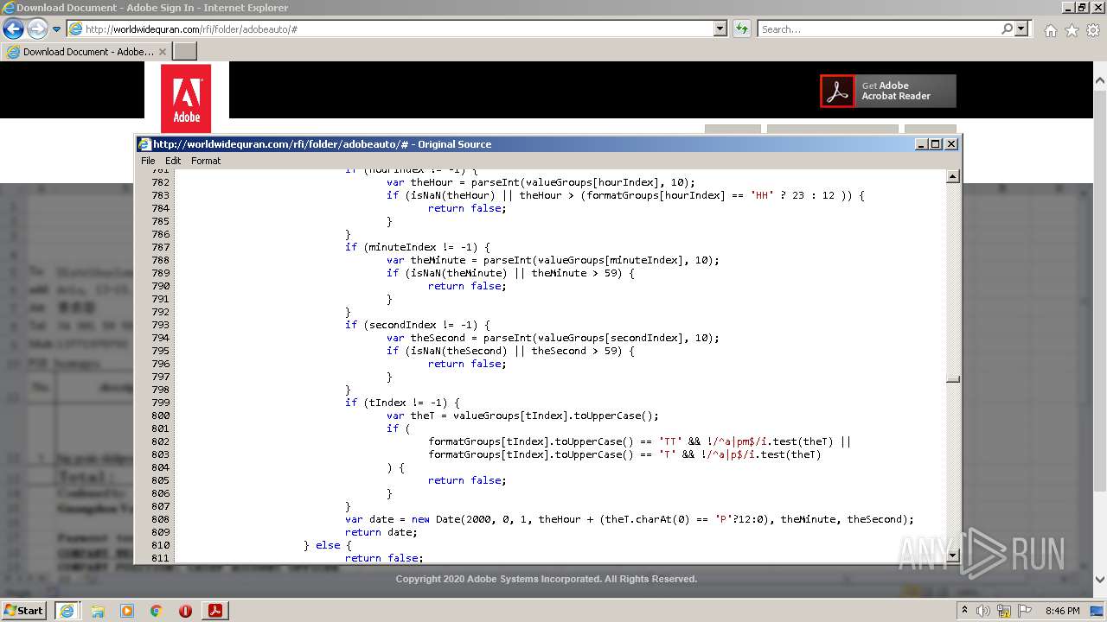Minimize the Original Source window
The image size is (1107, 622).
[x=921, y=144]
